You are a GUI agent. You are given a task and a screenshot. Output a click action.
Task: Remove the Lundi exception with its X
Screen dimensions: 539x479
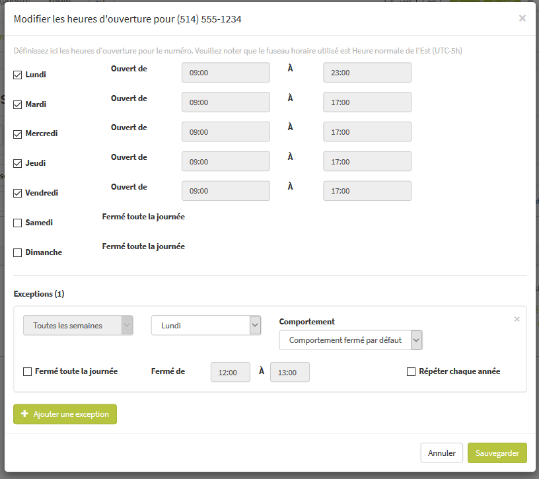pos(517,319)
